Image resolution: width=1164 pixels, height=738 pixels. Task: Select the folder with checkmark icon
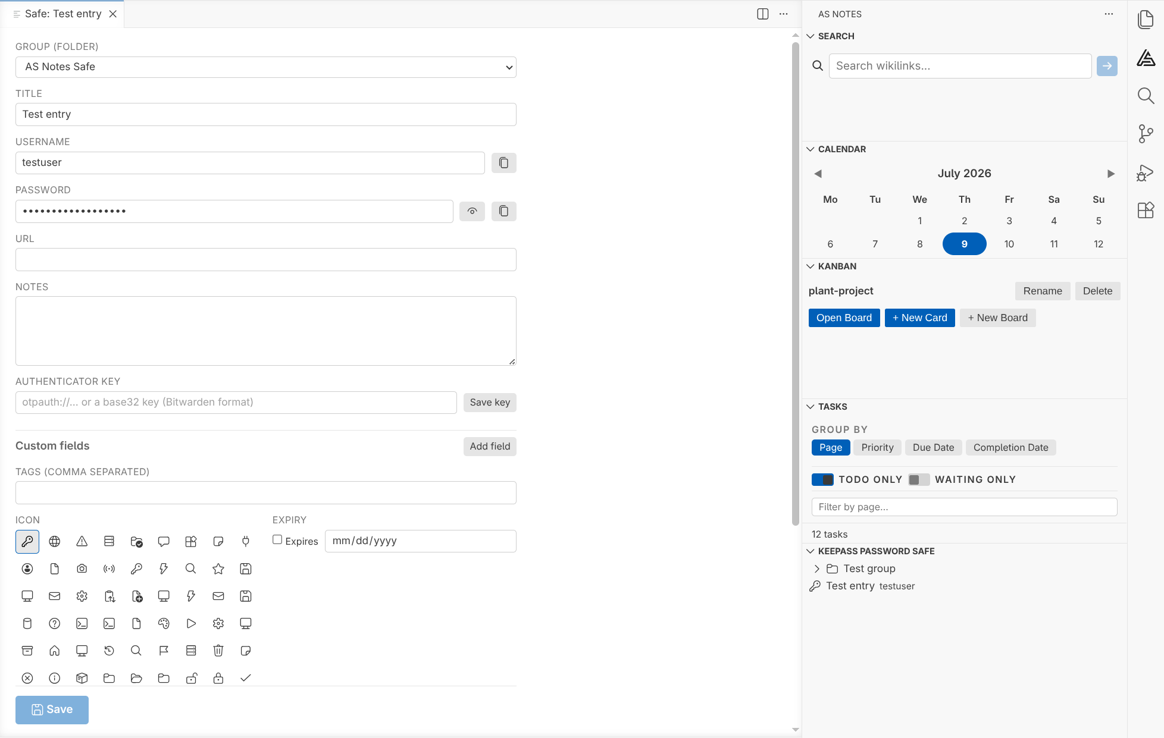136,541
